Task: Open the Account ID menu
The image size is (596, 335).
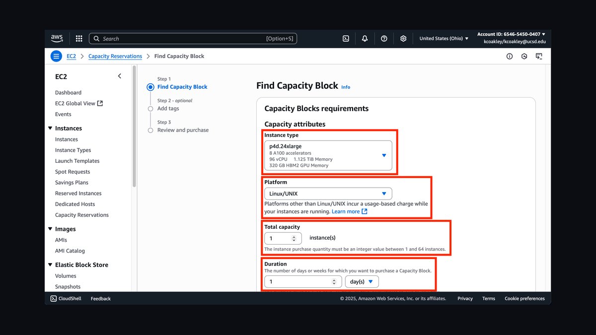Action: point(511,34)
